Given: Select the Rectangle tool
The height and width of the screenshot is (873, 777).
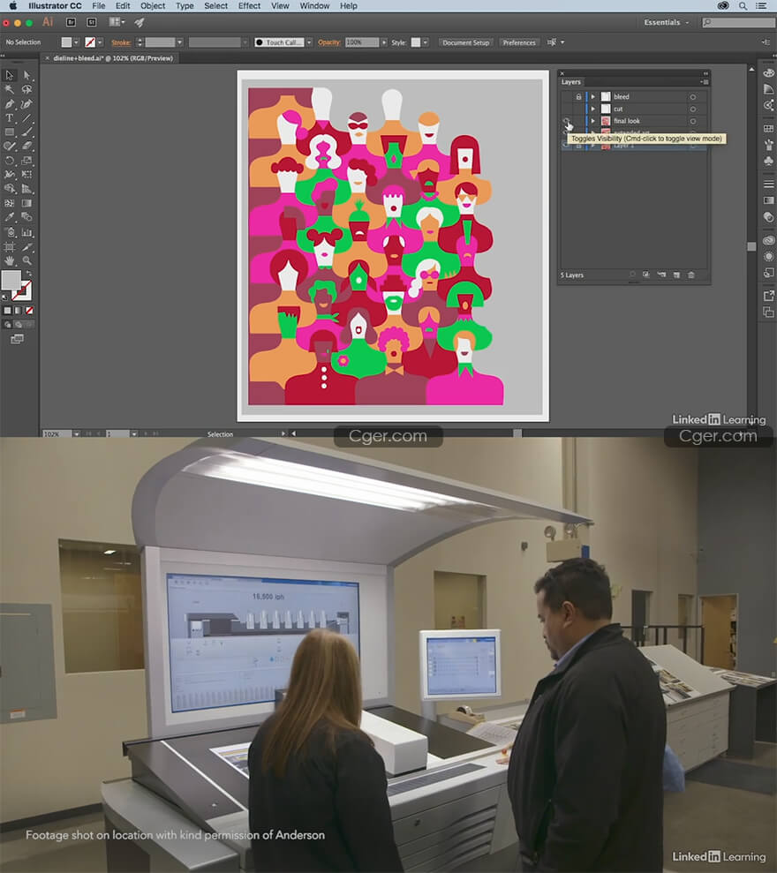Looking at the screenshot, I should 10,132.
